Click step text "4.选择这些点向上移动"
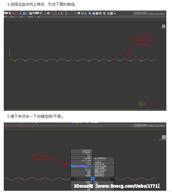Viewport: 172px width, 192px height. (x=26, y=4)
